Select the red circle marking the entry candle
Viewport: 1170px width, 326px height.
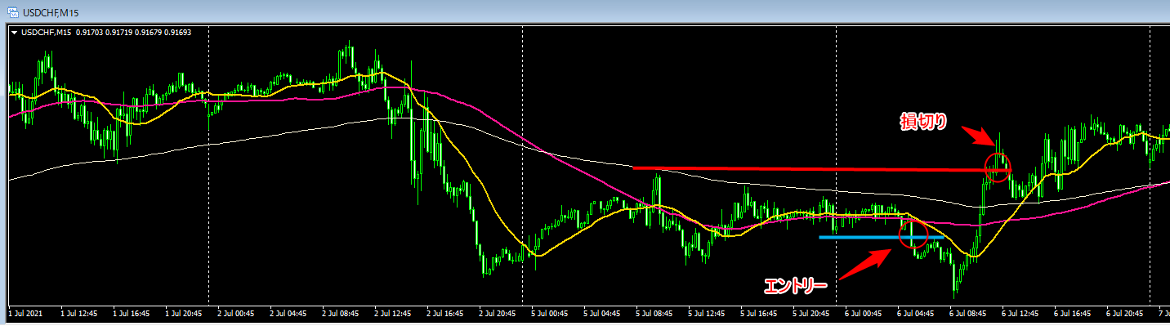pos(913,234)
